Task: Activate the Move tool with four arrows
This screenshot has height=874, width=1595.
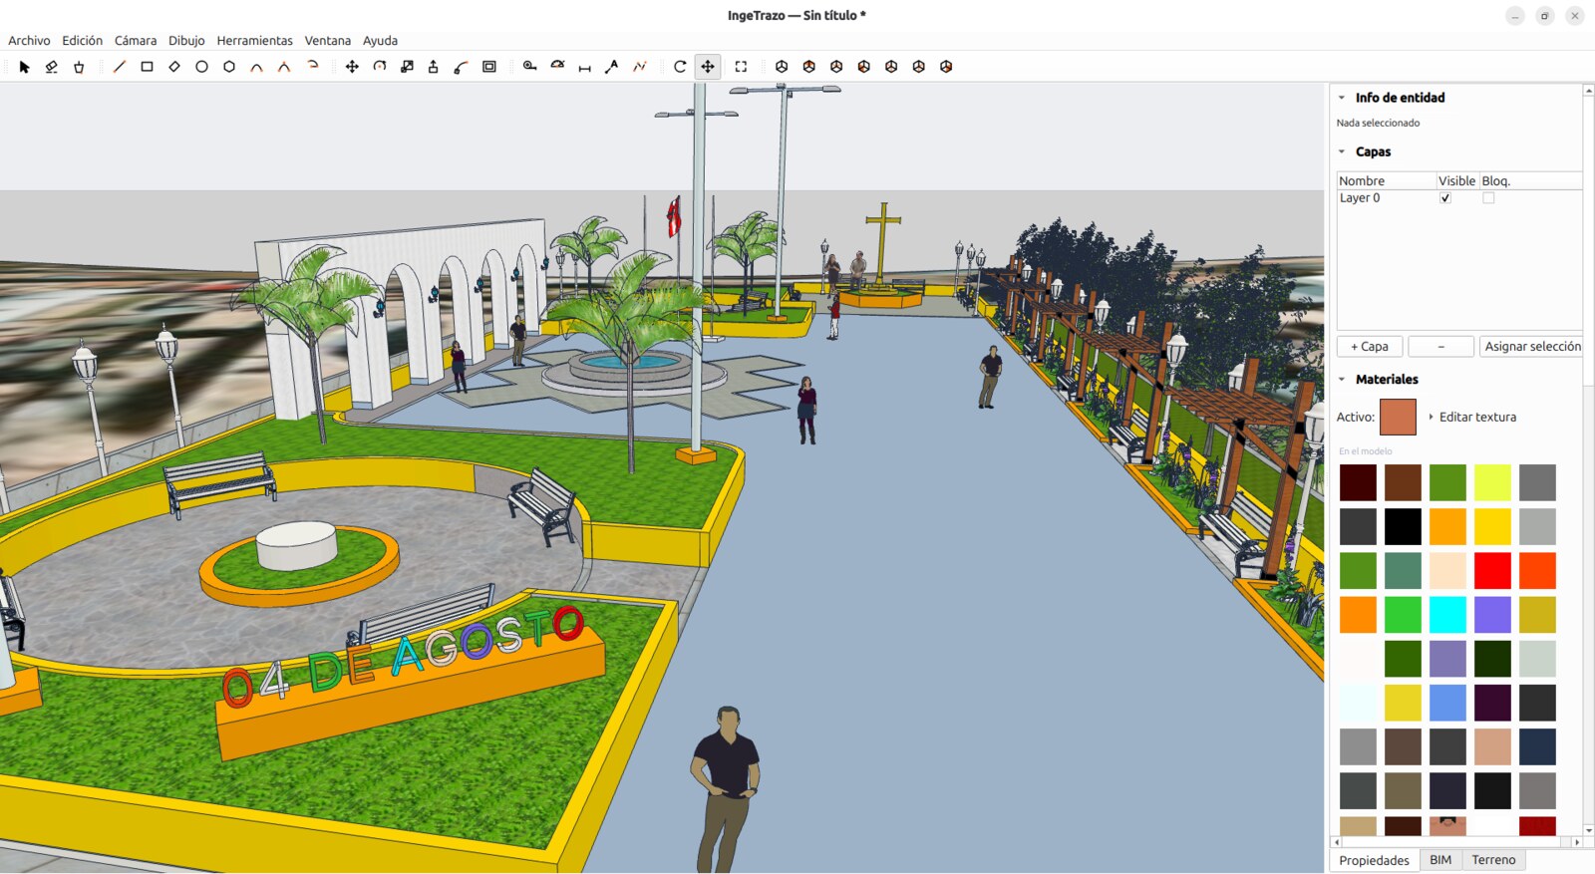Action: click(x=352, y=67)
